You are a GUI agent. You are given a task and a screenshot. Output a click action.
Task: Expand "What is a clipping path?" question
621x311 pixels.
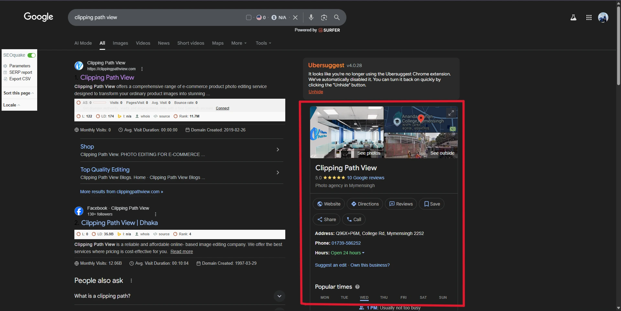point(279,296)
